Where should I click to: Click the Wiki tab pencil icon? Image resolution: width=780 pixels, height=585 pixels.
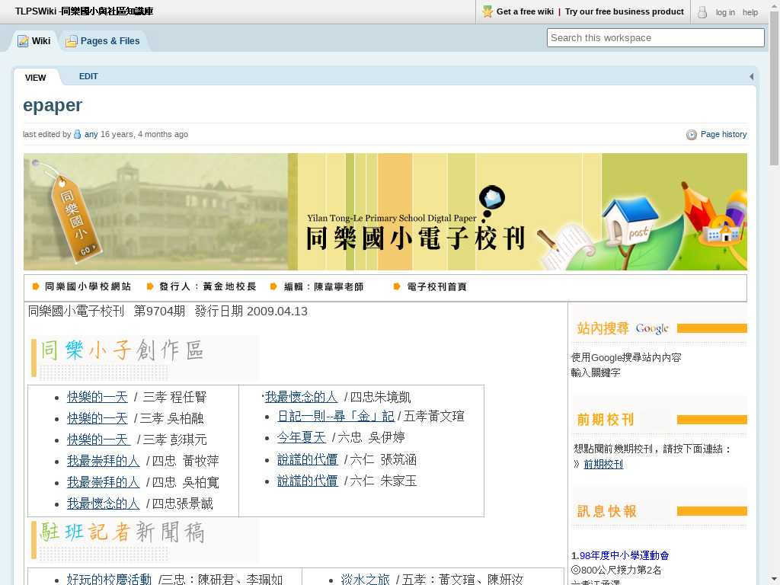pos(23,41)
